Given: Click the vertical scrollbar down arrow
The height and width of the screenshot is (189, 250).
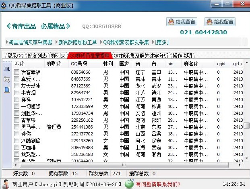Looking at the screenshot, I should (x=247, y=158).
